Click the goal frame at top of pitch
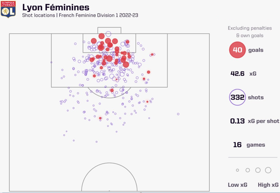 [x=109, y=30]
